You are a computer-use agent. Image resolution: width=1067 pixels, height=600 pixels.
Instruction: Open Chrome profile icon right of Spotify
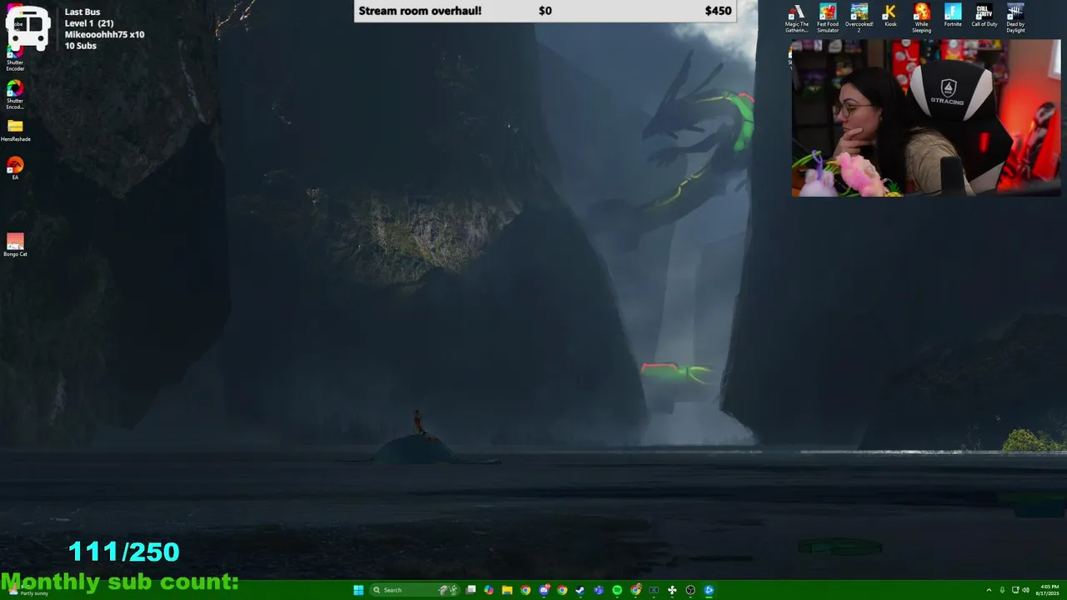[x=635, y=590]
